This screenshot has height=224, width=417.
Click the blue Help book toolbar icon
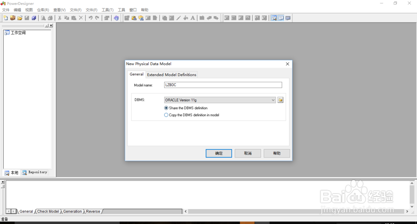click(x=116, y=18)
